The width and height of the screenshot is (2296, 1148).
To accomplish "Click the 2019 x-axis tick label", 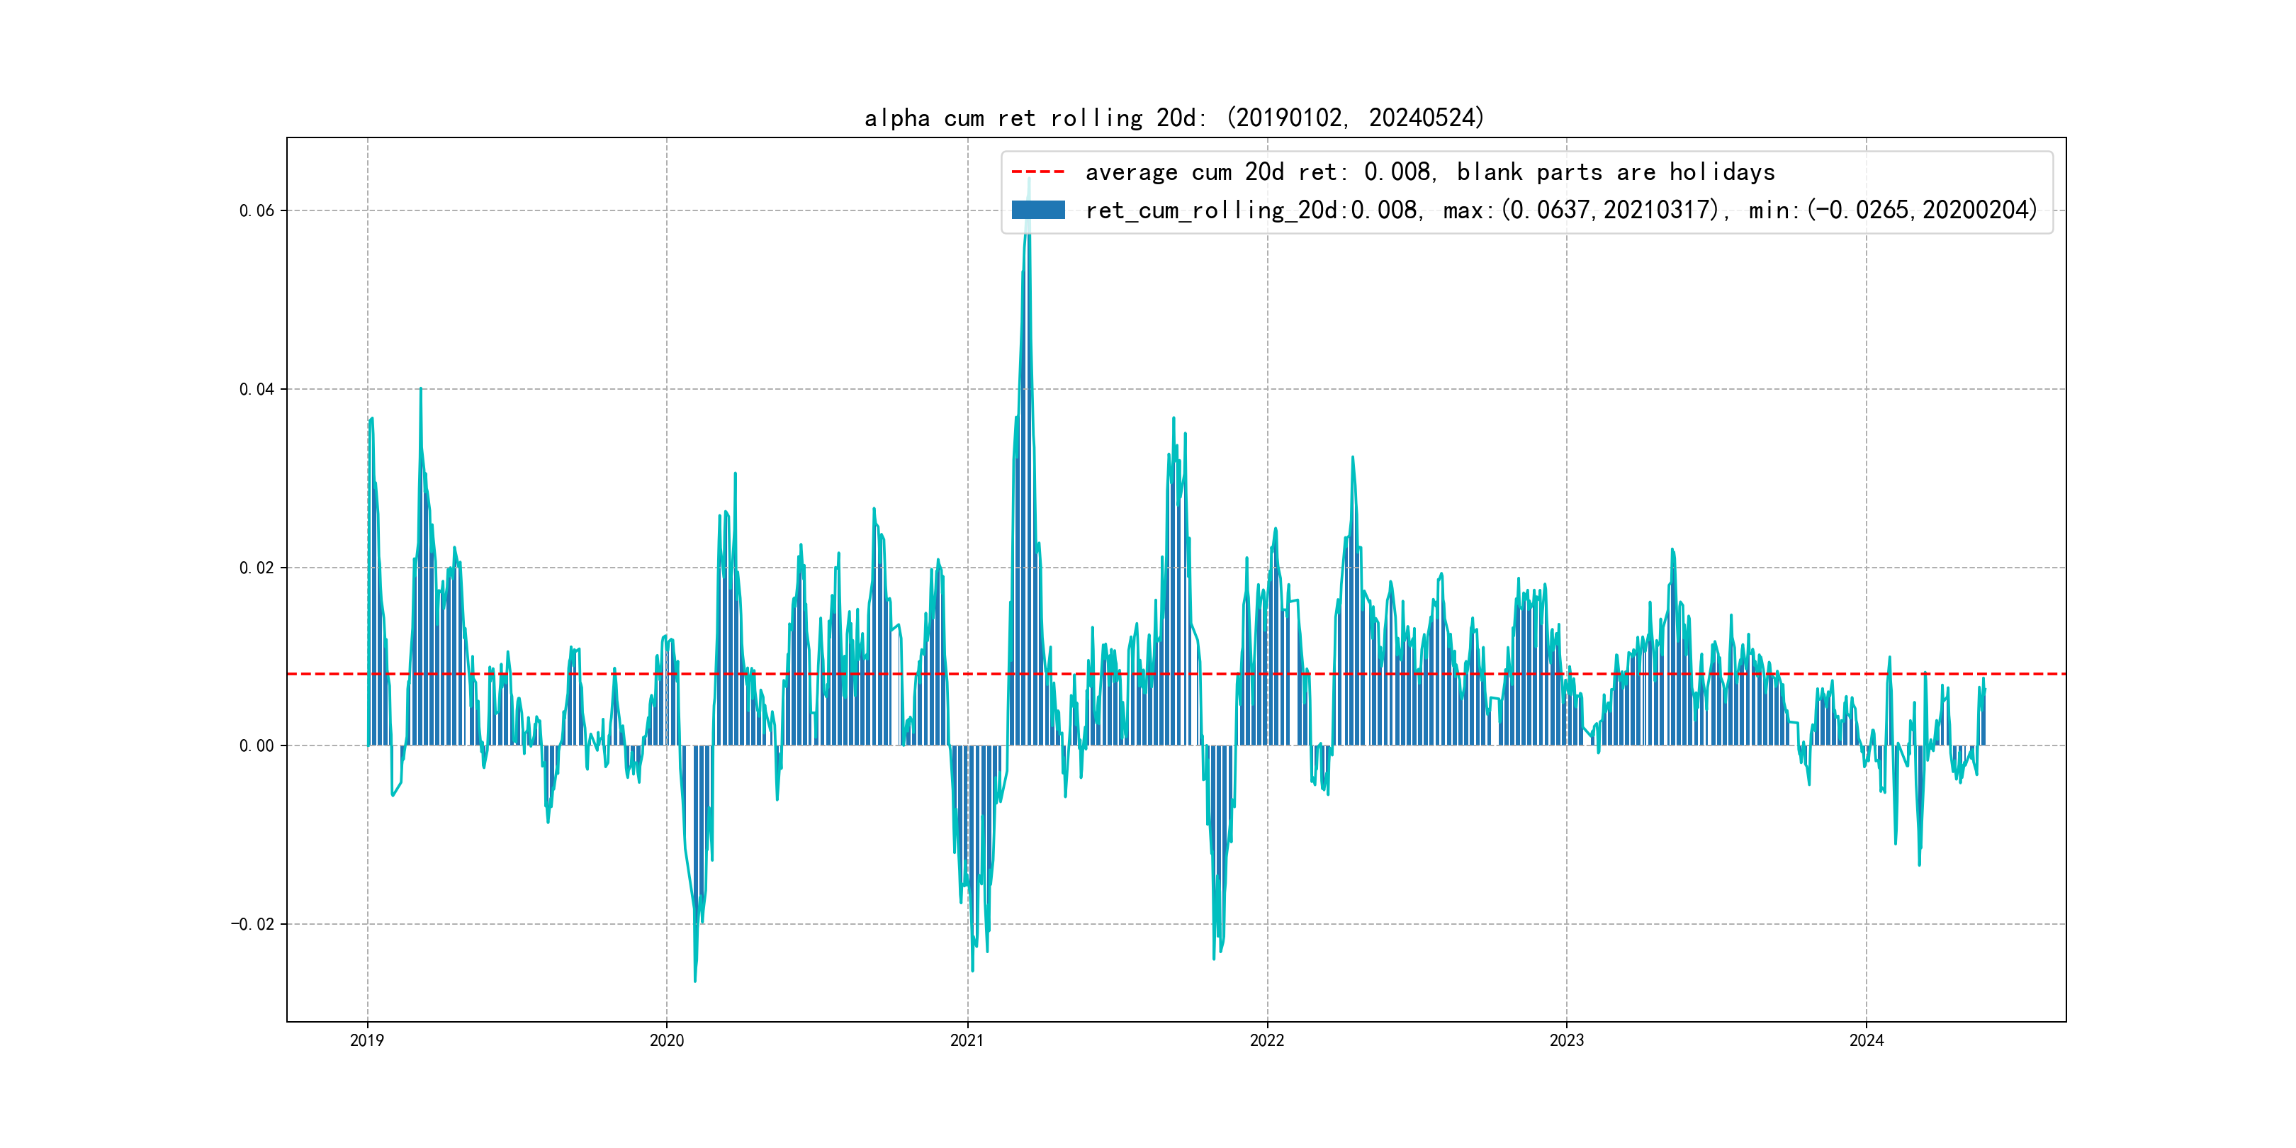I will 366,1040.
